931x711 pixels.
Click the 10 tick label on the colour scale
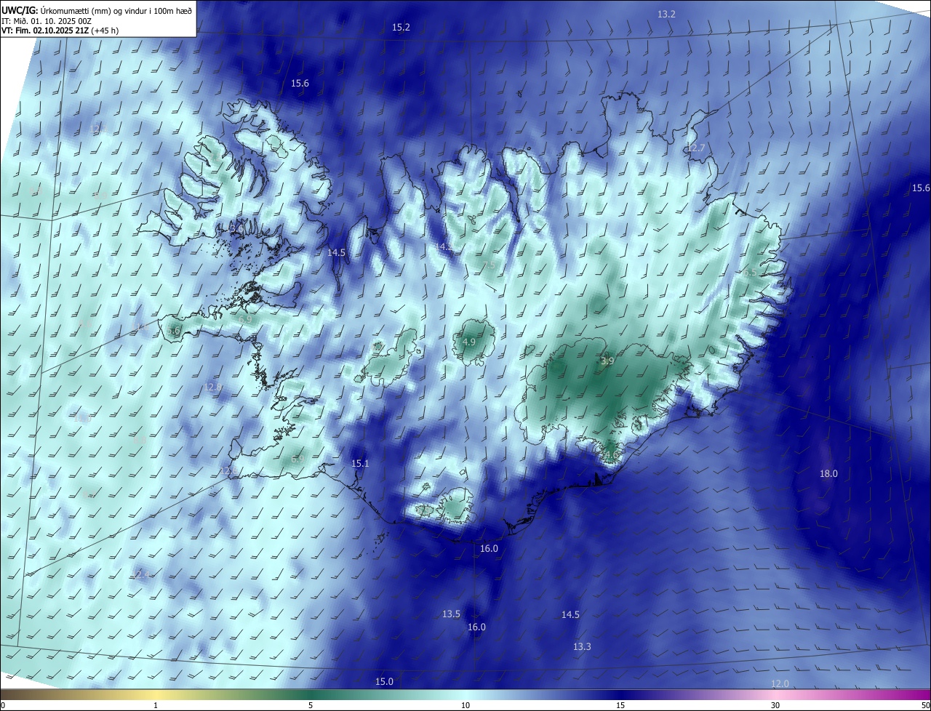click(465, 705)
